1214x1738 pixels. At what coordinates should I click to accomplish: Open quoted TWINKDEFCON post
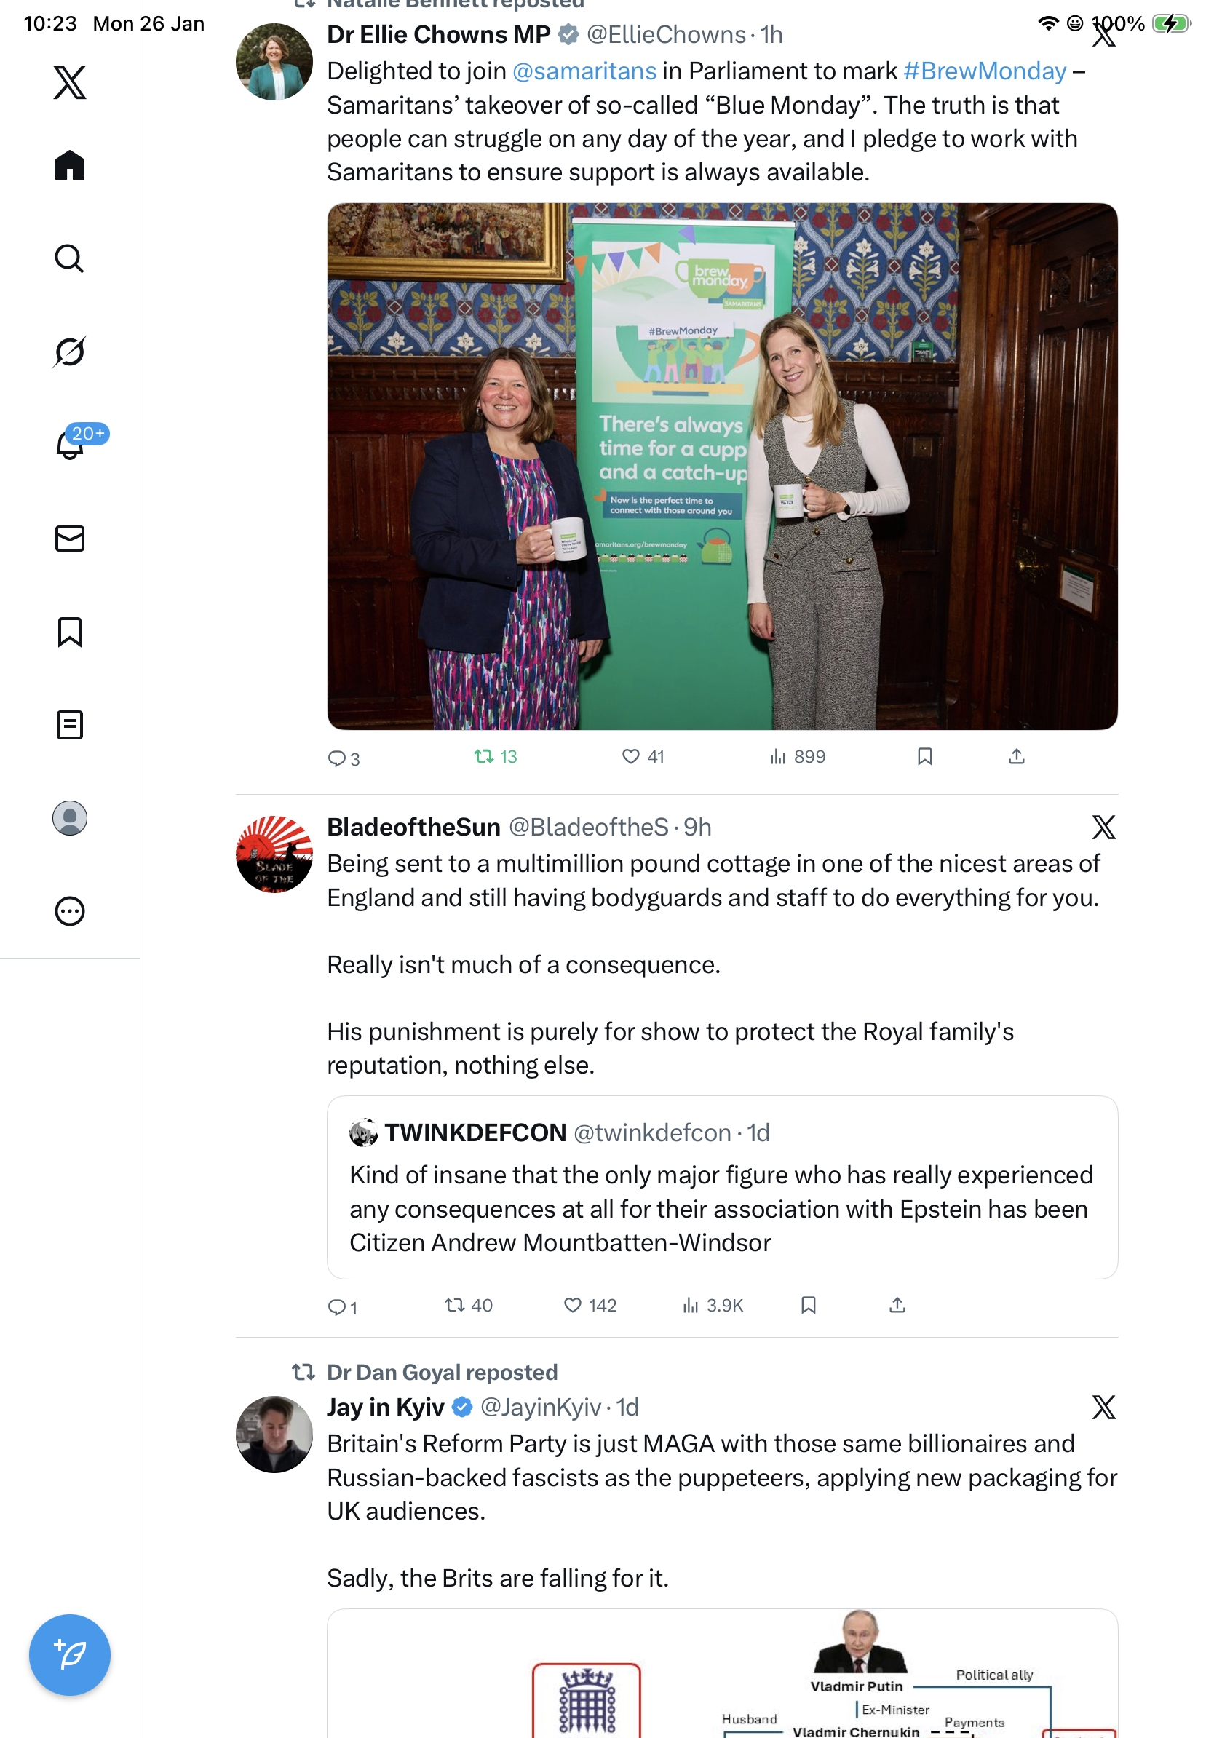point(722,1187)
